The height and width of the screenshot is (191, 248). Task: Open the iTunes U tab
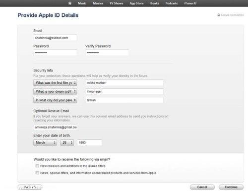click(190, 3)
